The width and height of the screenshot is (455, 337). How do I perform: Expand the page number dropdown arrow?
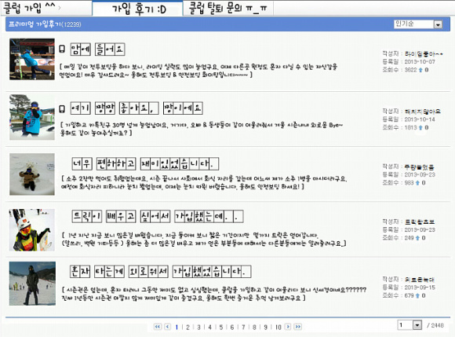click(417, 325)
